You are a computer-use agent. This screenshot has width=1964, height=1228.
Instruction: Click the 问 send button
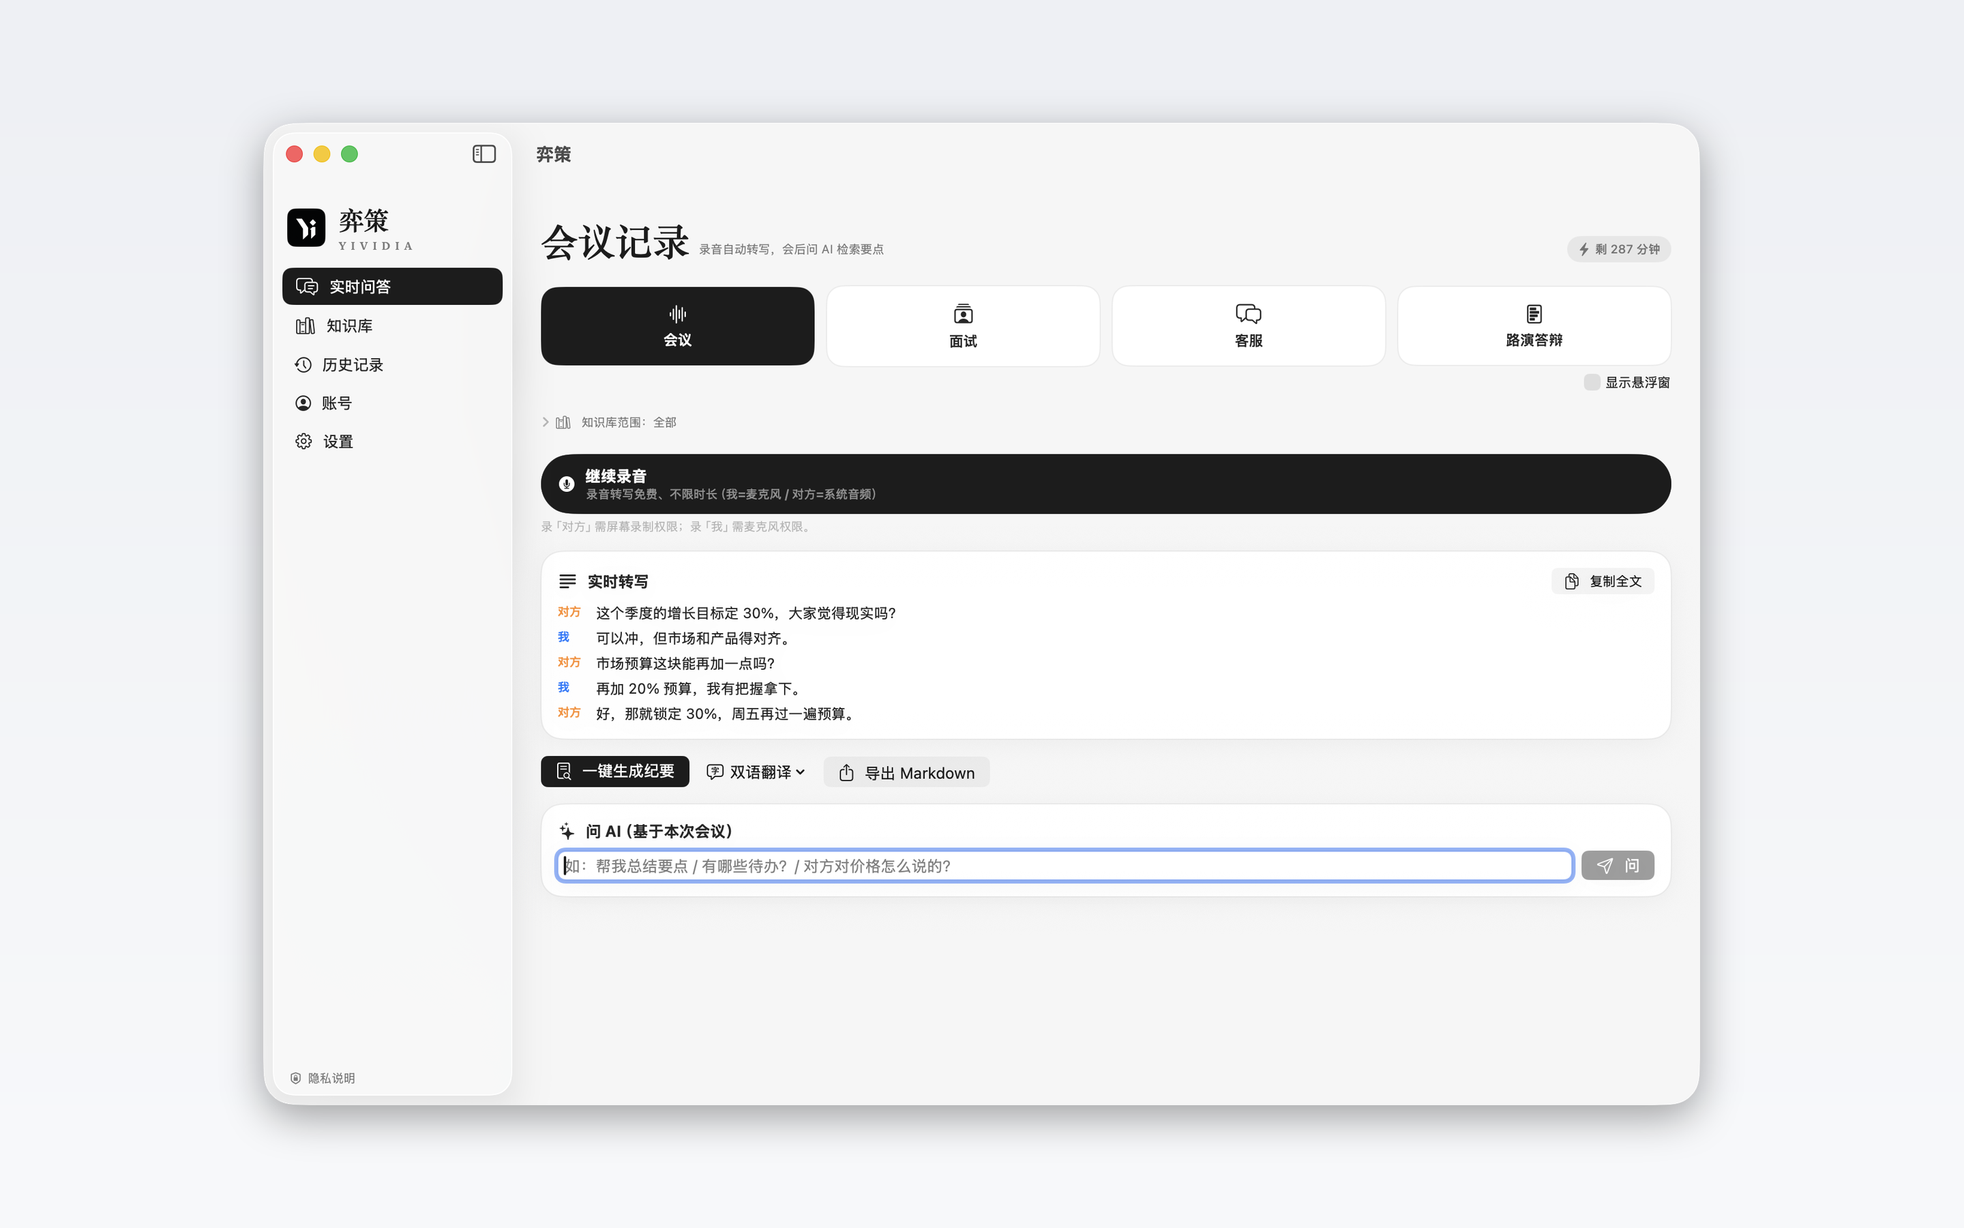pyautogui.click(x=1618, y=866)
